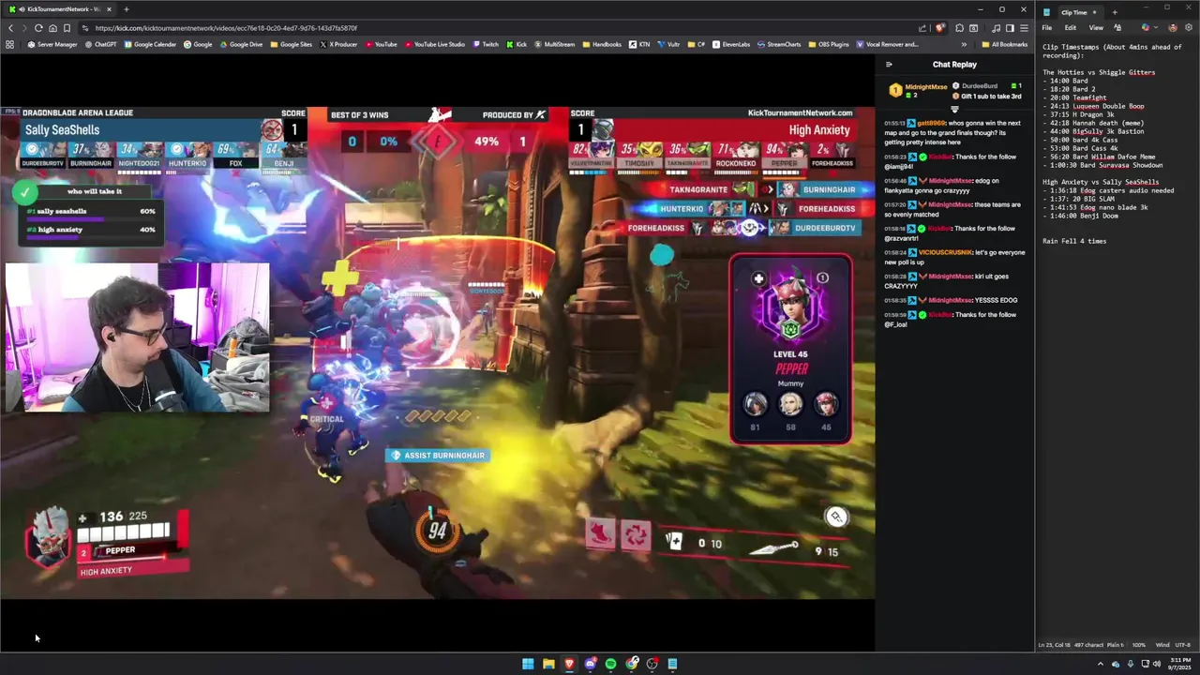Open the browser apps grid icon
This screenshot has height=675, width=1200.
(x=9, y=44)
